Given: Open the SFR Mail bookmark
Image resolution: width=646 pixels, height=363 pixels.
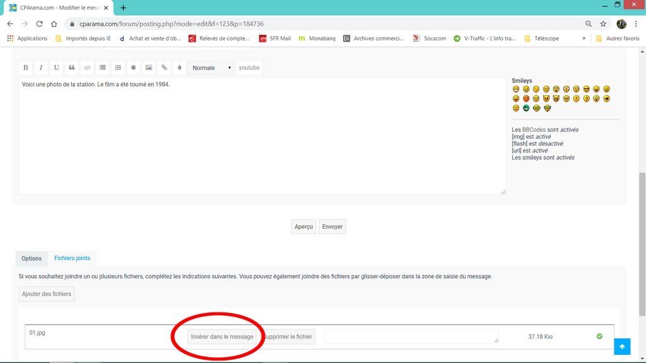Looking at the screenshot, I should 275,39.
